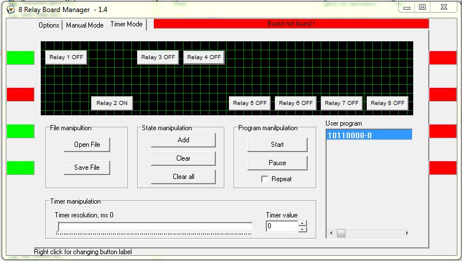Click the Timer value input field
This screenshot has width=462, height=261.
[x=282, y=226]
